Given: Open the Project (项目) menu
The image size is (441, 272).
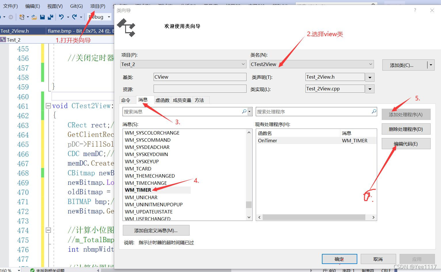Looking at the screenshot, I should click(98, 6).
